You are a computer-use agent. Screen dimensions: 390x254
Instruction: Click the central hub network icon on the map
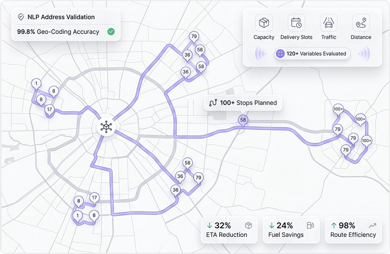[106, 127]
